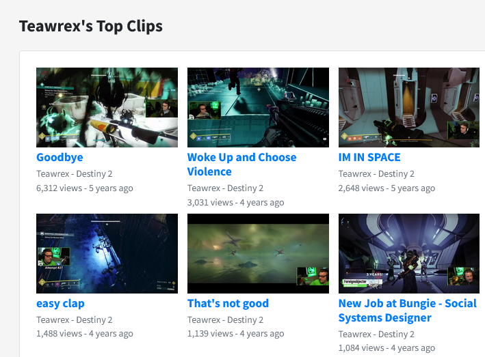Select Teawrex - Destiny 2 under Goodbye

click(75, 174)
